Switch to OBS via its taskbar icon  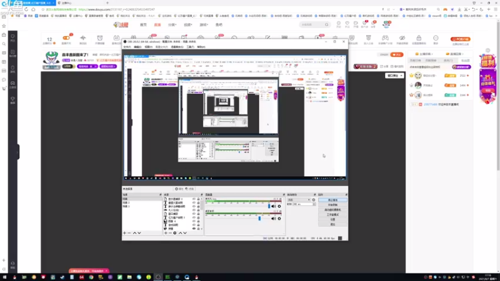158,277
